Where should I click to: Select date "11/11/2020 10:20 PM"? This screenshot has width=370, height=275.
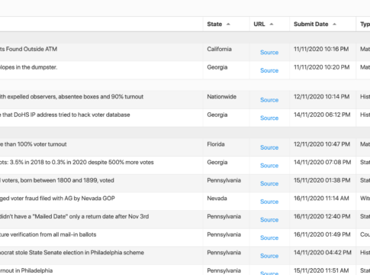tap(321, 67)
